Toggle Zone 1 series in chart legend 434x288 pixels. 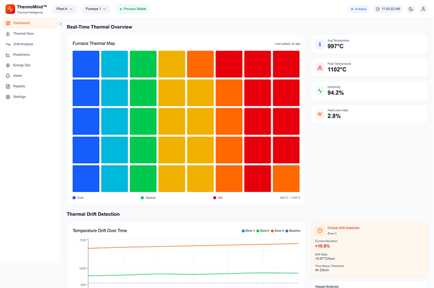pos(248,231)
